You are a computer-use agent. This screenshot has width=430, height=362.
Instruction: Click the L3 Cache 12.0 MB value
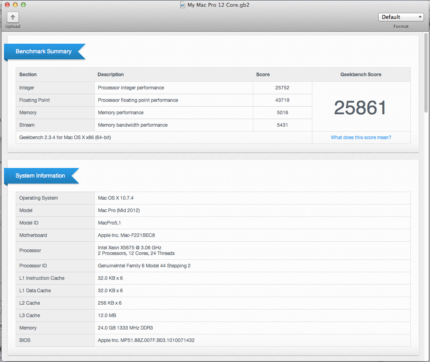click(107, 315)
